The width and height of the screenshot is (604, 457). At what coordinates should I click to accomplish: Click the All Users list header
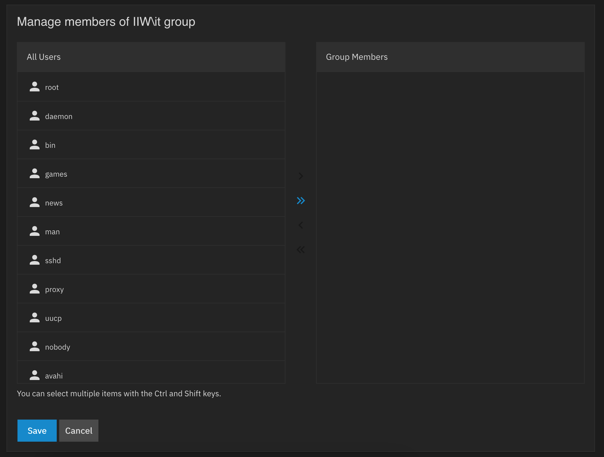click(151, 57)
